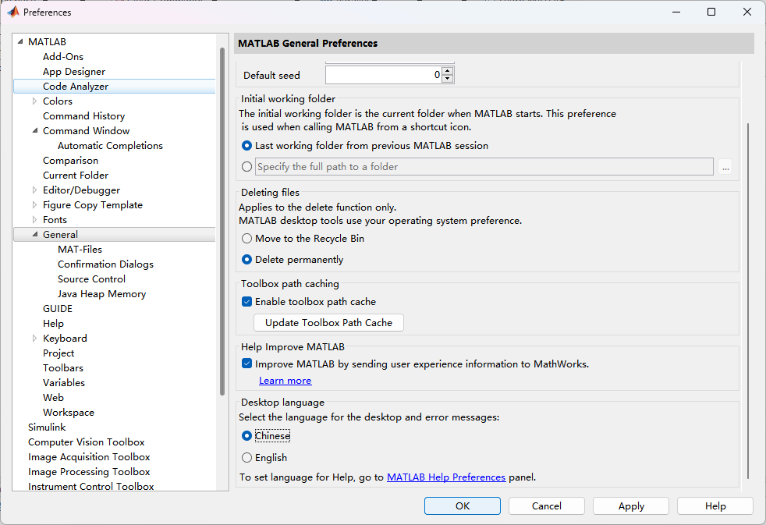Click the Learn more link
Screen dimensions: 766x525
285,381
